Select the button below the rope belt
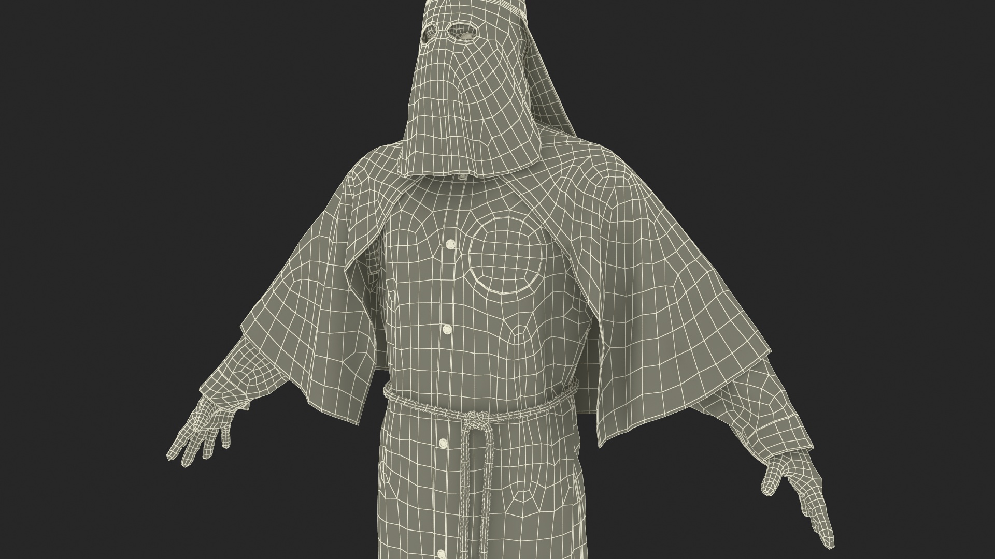Screen dimensions: 995x559 pyautogui.click(x=443, y=443)
